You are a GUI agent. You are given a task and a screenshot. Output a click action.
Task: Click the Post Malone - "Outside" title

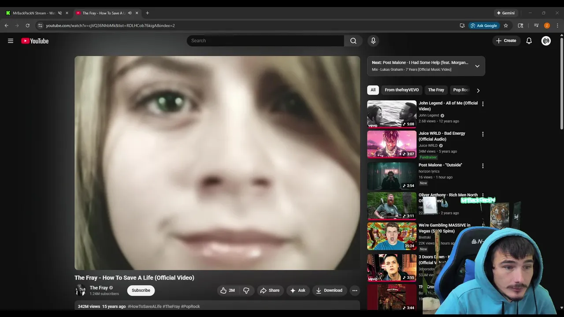[440, 165]
